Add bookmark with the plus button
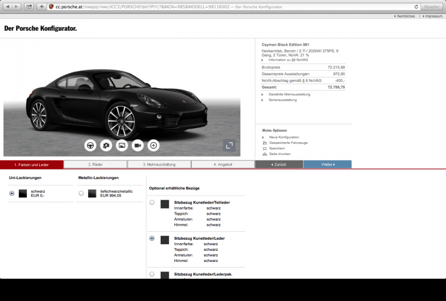 pyautogui.click(x=41, y=7)
